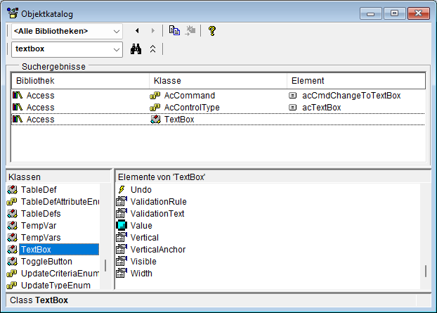This screenshot has width=437, height=313.
Task: Select the TableDefs class
Action: (x=41, y=213)
